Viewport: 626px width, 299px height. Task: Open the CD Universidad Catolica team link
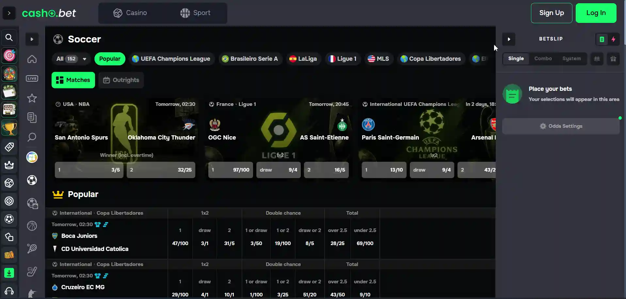click(x=95, y=249)
